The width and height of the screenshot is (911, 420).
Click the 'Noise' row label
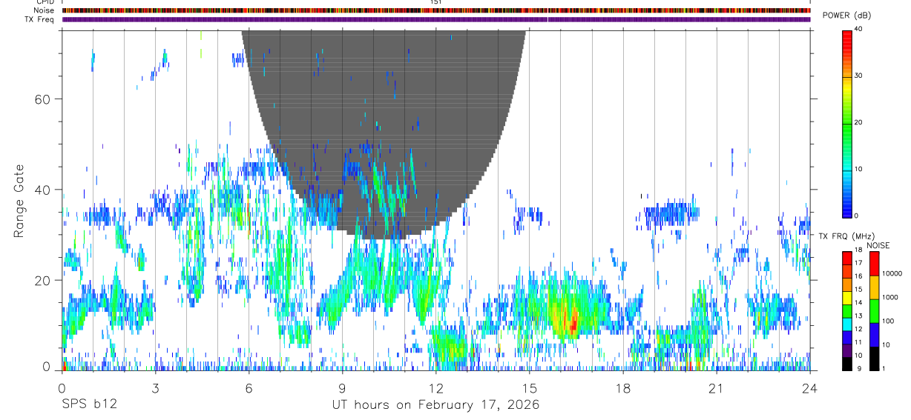[x=44, y=10]
